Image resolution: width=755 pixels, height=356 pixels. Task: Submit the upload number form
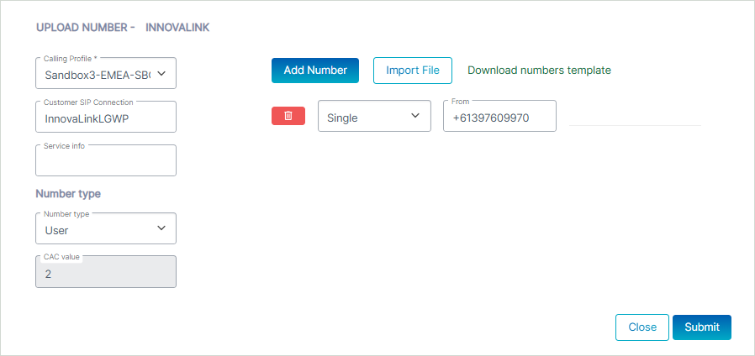(x=702, y=327)
